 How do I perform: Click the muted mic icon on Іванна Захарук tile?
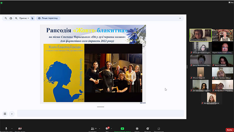pyautogui.click(x=214, y=65)
